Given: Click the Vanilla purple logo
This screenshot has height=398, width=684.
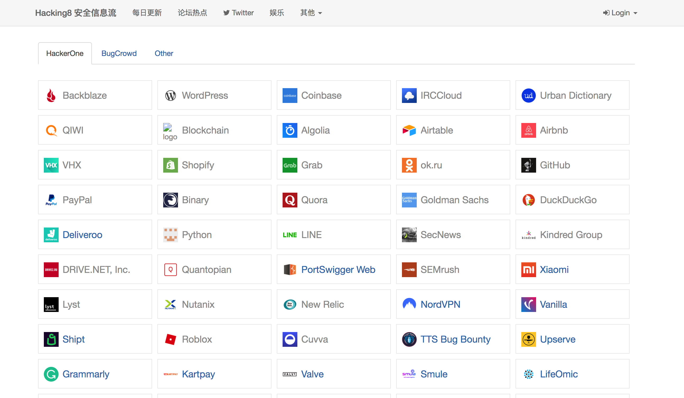Looking at the screenshot, I should tap(529, 304).
